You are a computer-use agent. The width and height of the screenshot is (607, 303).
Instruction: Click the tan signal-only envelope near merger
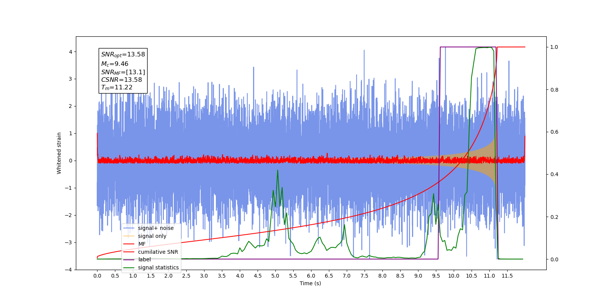[x=487, y=161]
